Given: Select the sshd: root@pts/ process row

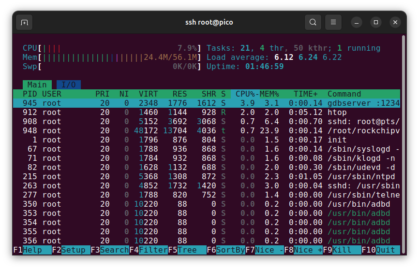Looking at the screenshot, I should 207,122.
